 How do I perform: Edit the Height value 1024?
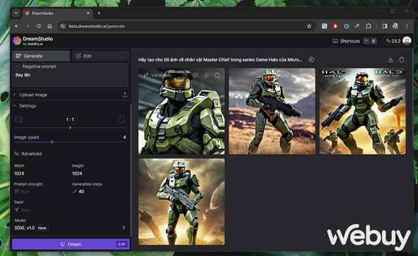77,174
